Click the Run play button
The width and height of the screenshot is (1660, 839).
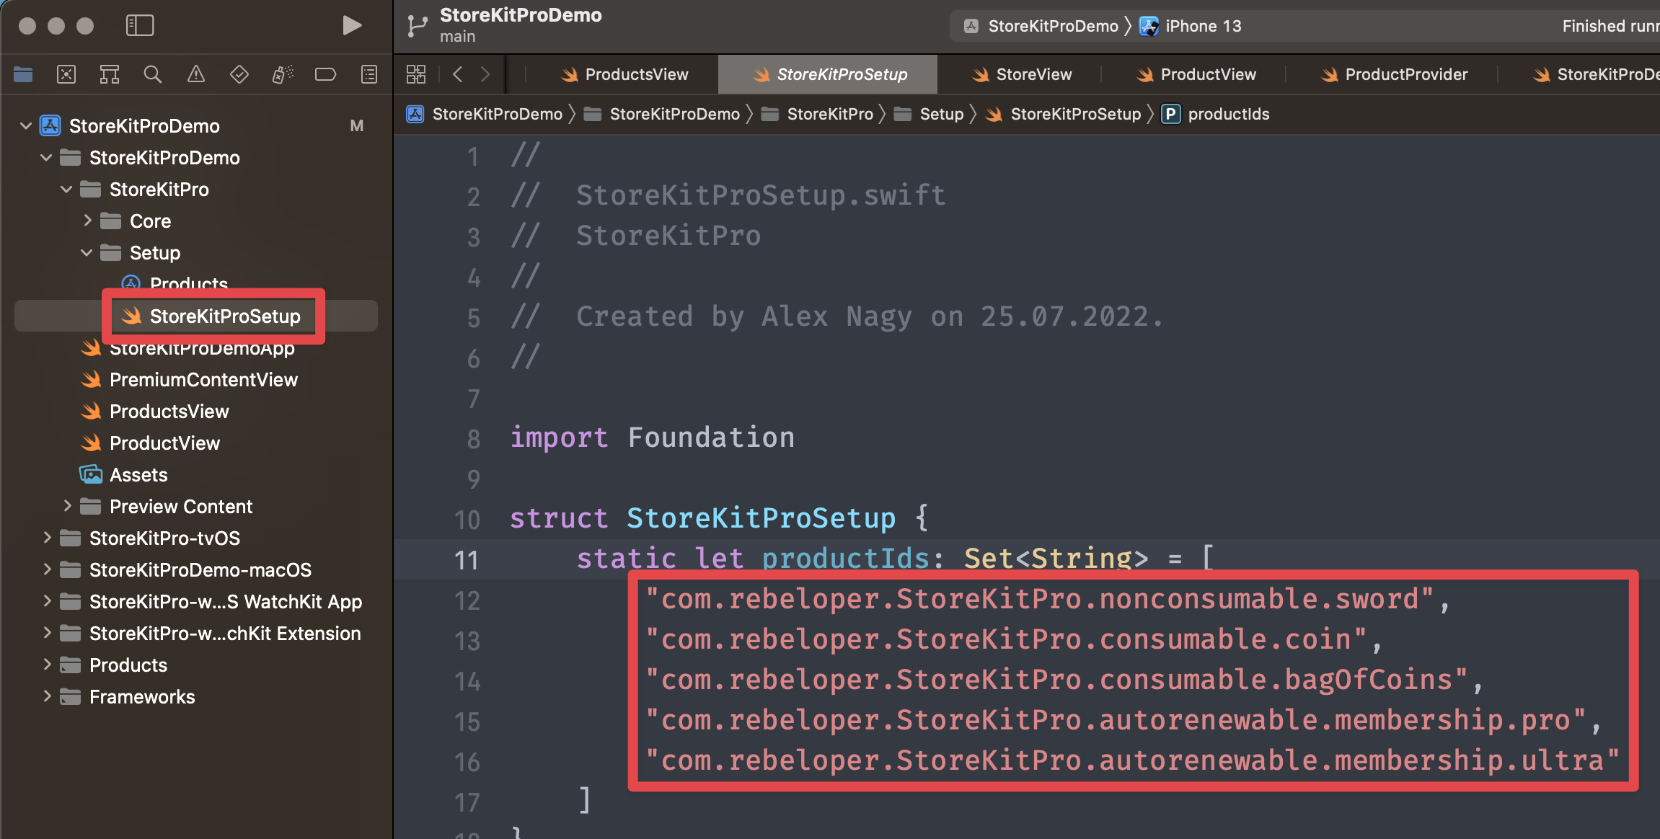click(351, 26)
